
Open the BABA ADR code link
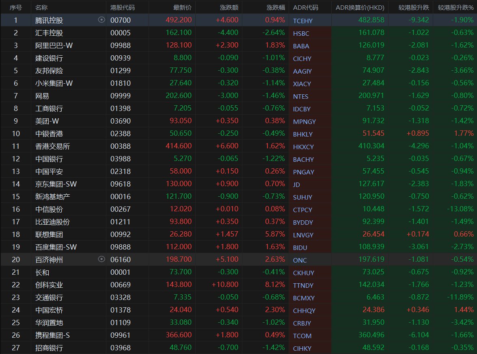[x=301, y=46]
